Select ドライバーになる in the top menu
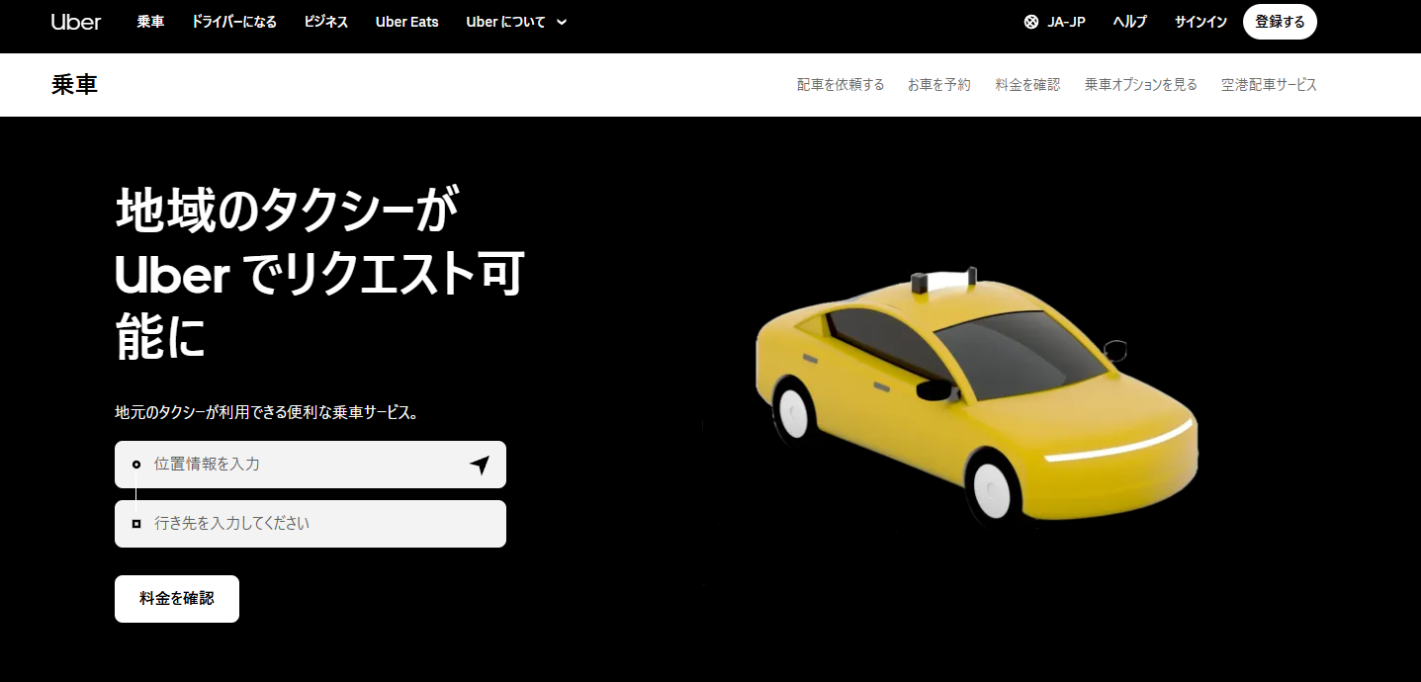The height and width of the screenshot is (682, 1421). pyautogui.click(x=234, y=22)
